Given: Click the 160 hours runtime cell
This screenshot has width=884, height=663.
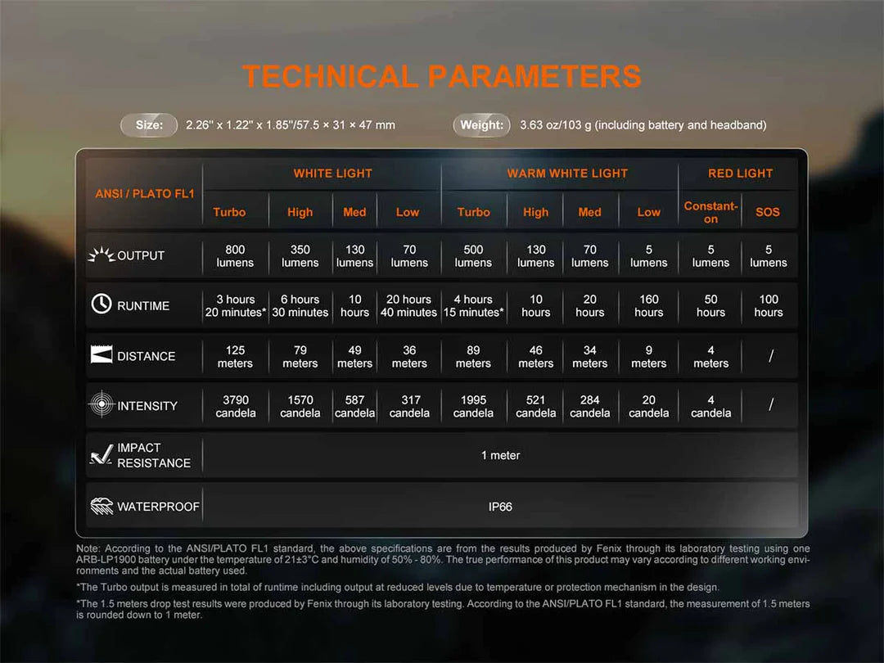Looking at the screenshot, I should (648, 305).
